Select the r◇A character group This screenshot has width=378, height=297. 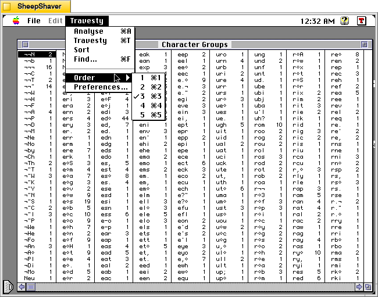coord(306,55)
